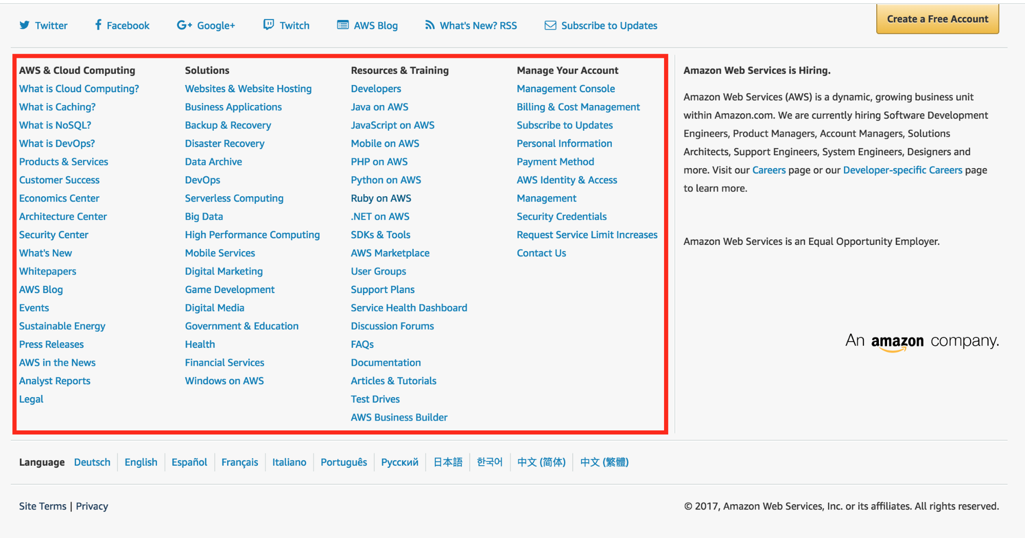1025x538 pixels.
Task: Open Discussion Forums link
Action: 392,326
